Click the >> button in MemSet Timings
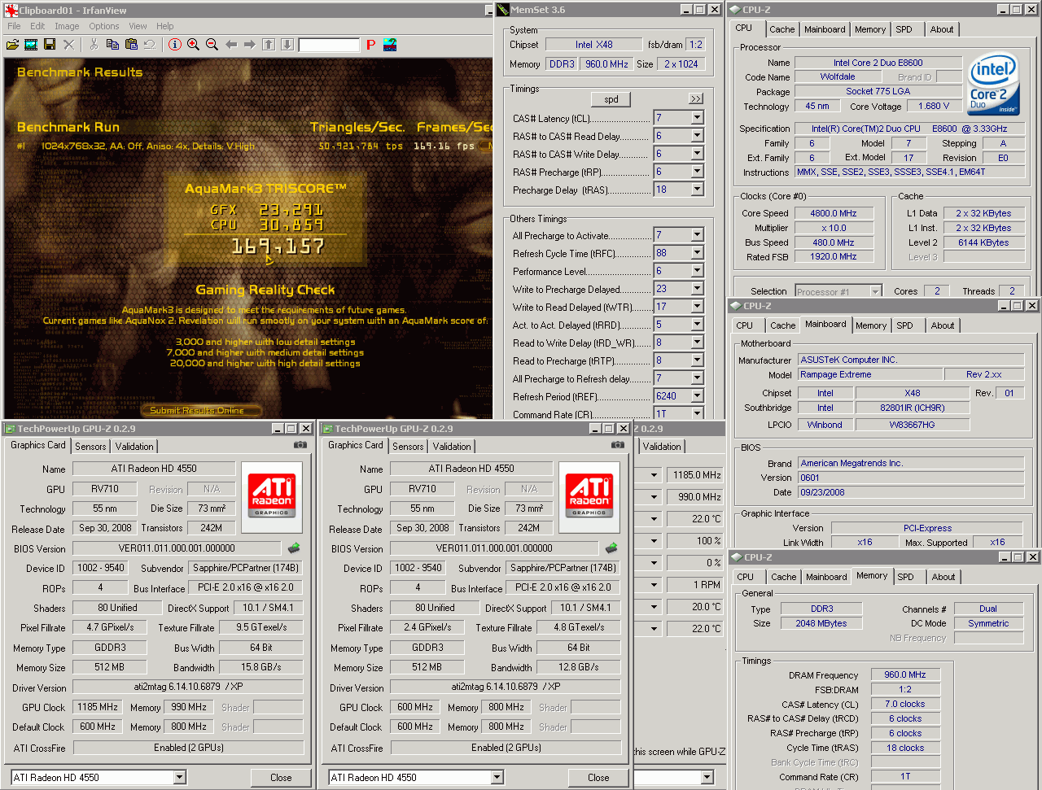The width and height of the screenshot is (1042, 790). pos(696,99)
